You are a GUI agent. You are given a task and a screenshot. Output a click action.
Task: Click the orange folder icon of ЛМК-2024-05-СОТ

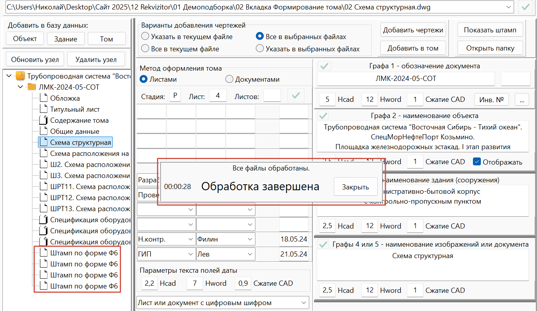click(32, 87)
